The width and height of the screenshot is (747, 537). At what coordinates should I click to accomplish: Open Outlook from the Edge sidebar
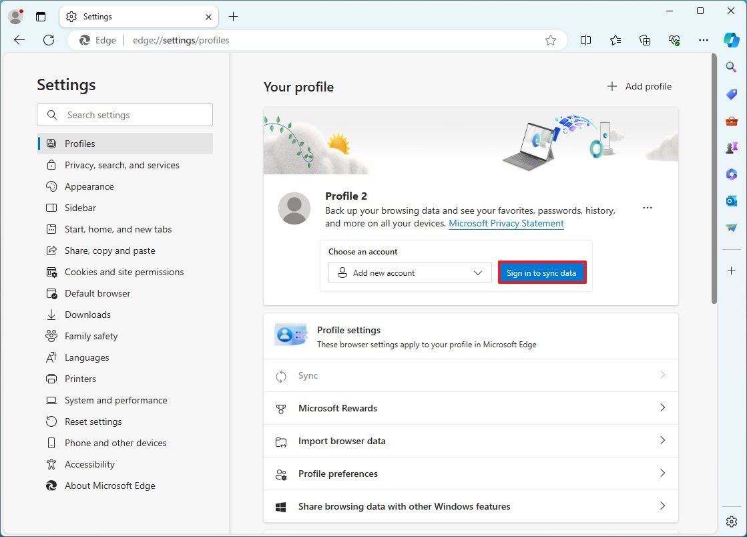click(731, 200)
